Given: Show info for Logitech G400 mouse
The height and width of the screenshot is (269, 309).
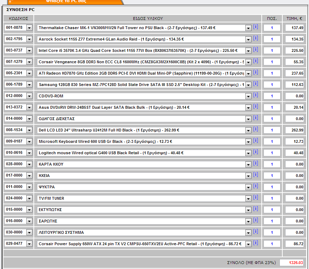Looking at the screenshot, I should click(x=256, y=152).
